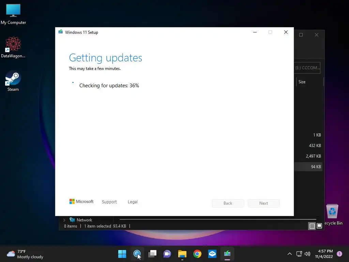
Task: Click the Back button in Setup
Action: tap(228, 203)
